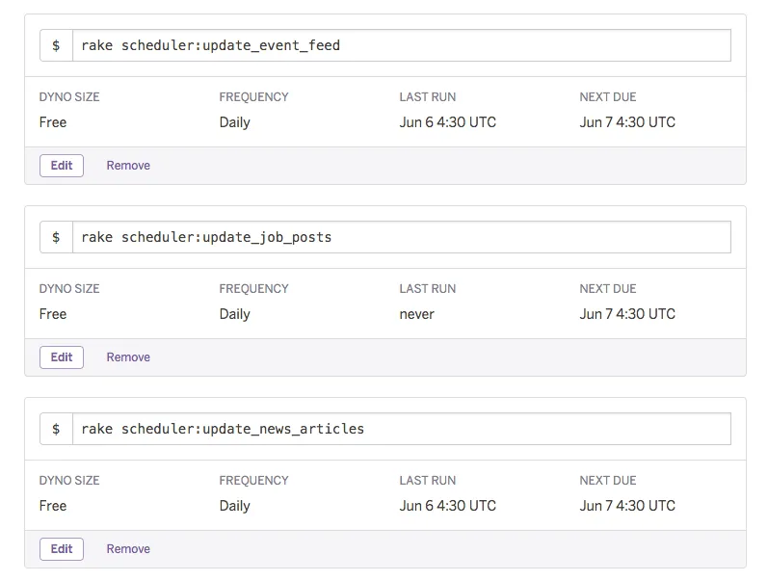
Task: Select the Daily frequency of update_news_articles job
Action: coord(234,506)
